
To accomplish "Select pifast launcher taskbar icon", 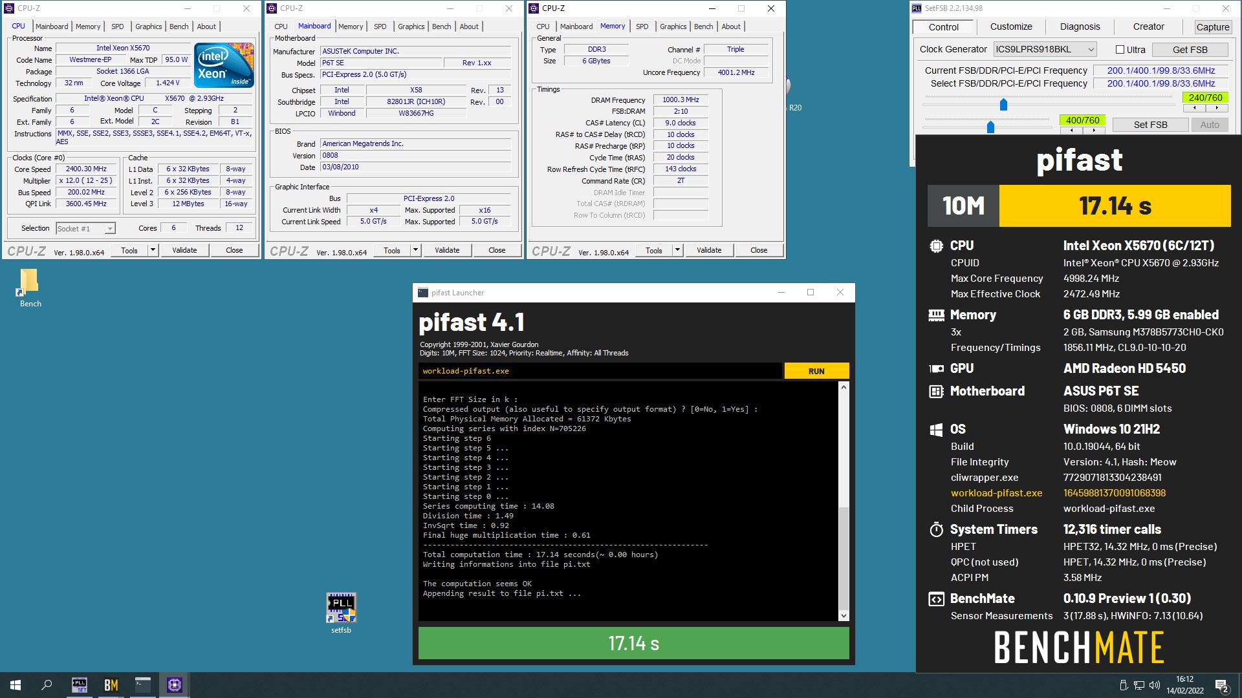I will pyautogui.click(x=143, y=685).
